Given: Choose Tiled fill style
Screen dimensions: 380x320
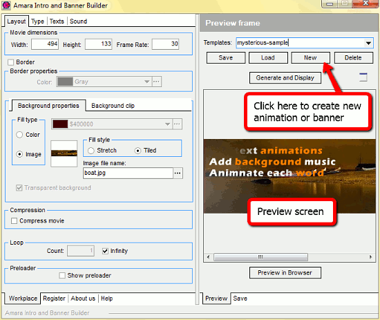Looking at the screenshot, I should pos(137,151).
